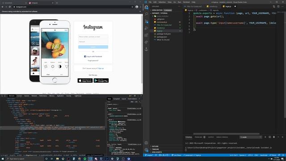Toggle the .cls element state button in Styles
This screenshot has width=286, height=161.
point(136,102)
